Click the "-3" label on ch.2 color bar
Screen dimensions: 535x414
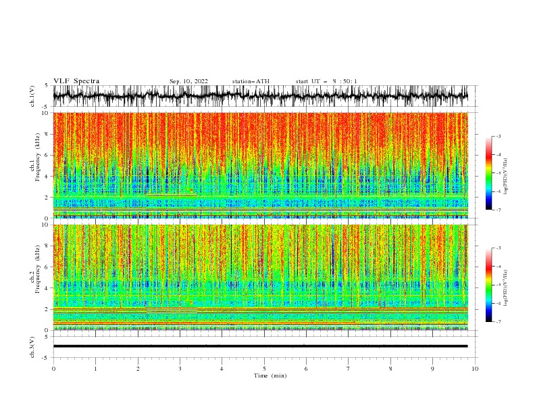(x=499, y=248)
